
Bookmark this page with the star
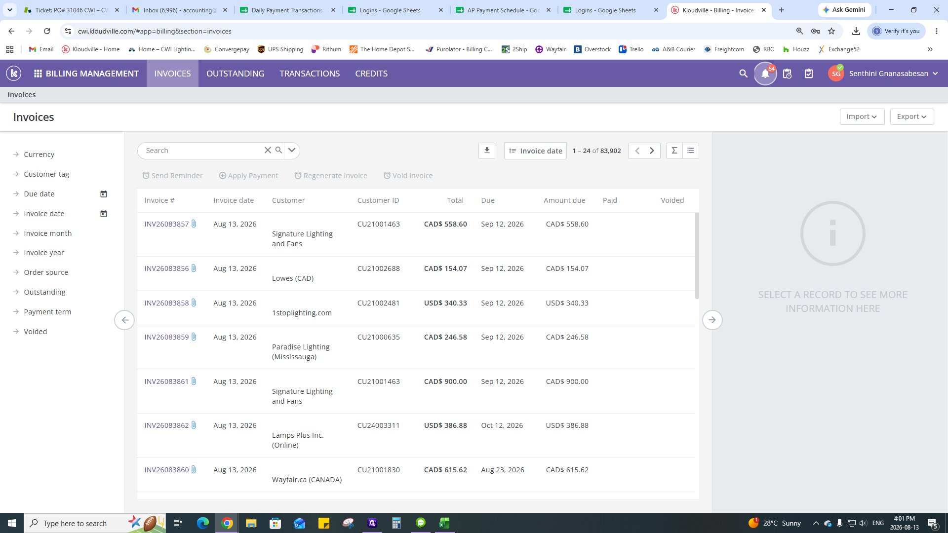[831, 31]
